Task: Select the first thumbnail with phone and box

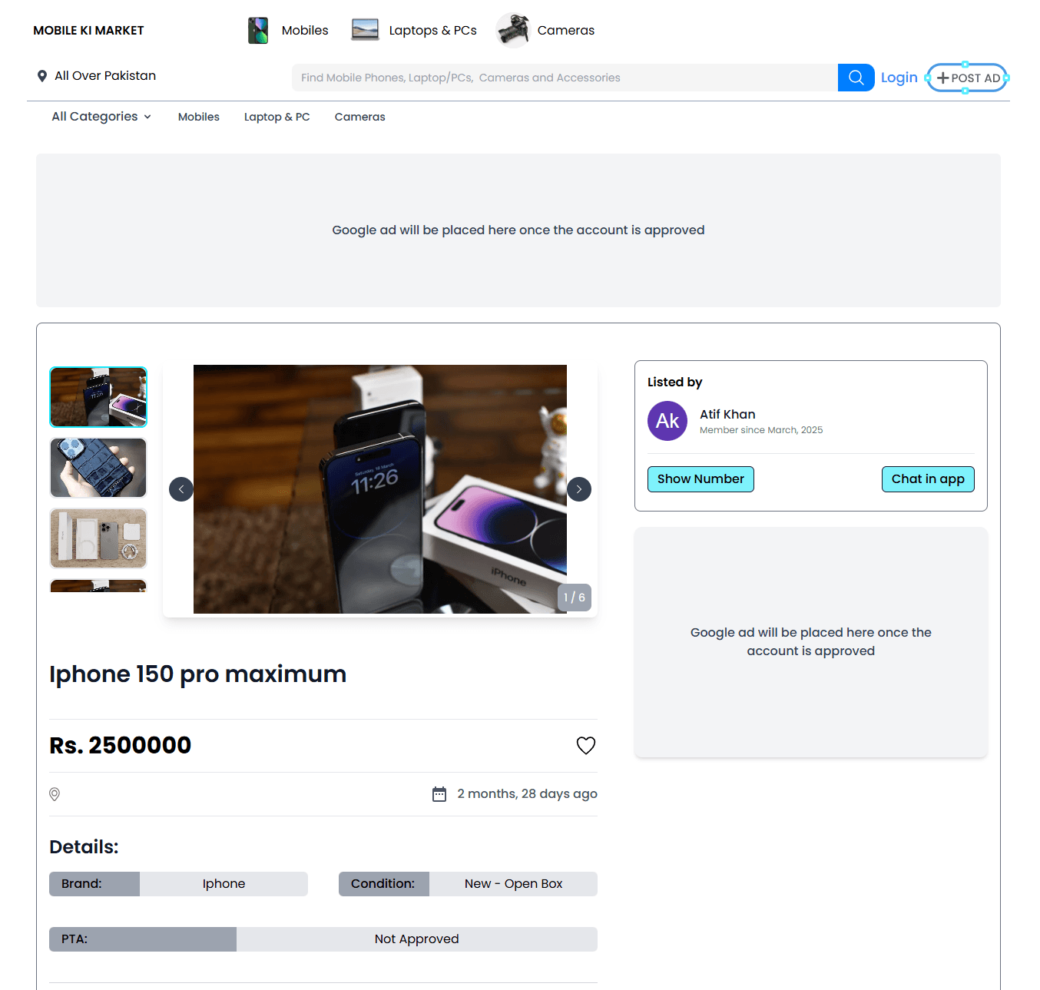Action: click(98, 397)
